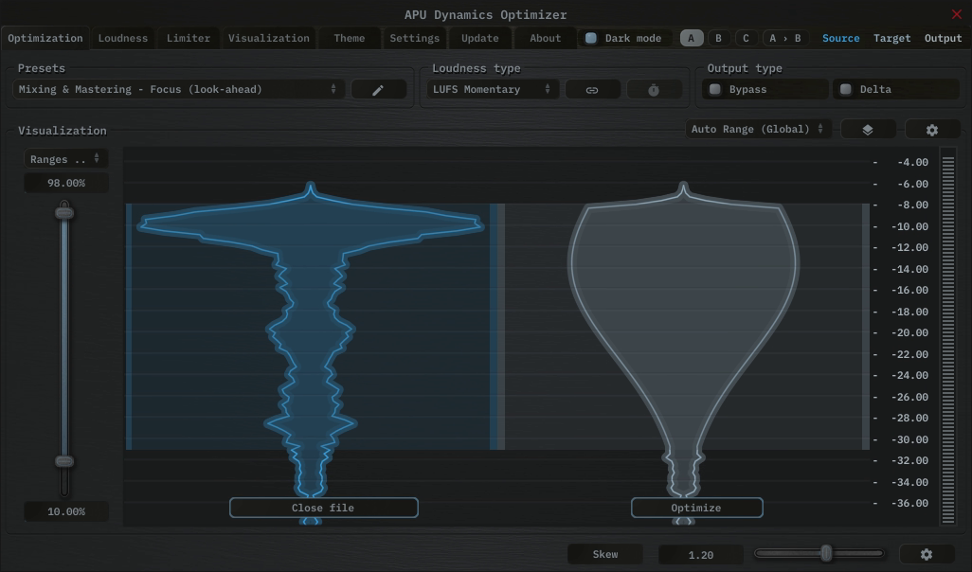
Task: Switch to the Limiter tab
Action: tap(188, 39)
